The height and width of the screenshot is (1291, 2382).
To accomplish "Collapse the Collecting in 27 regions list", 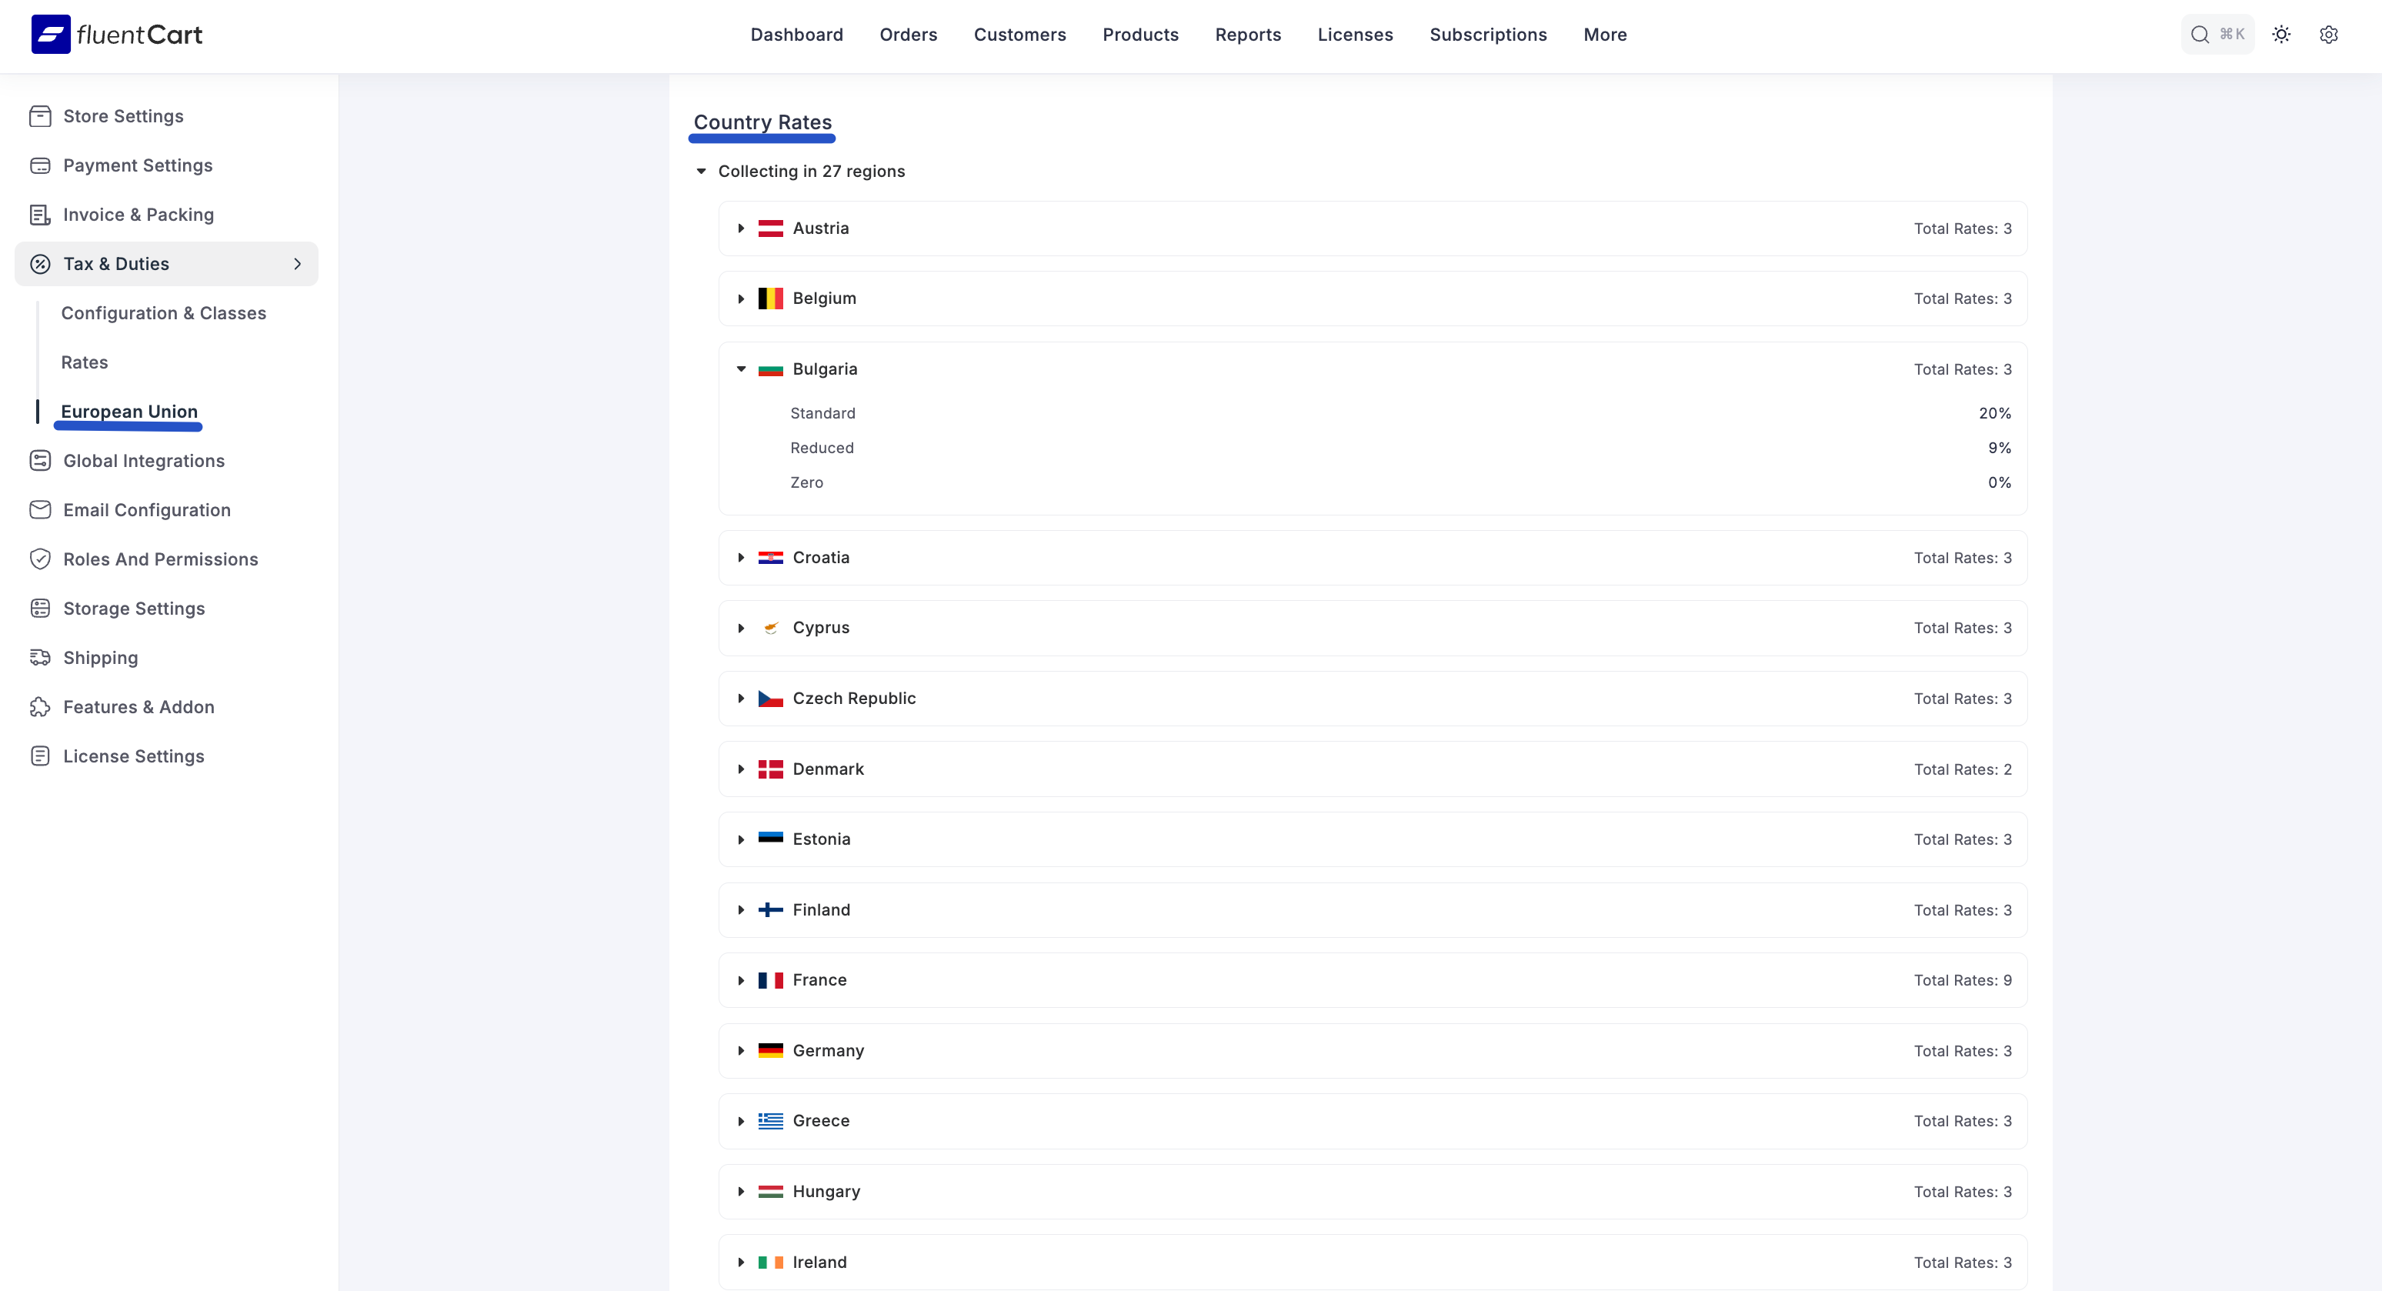I will (701, 171).
